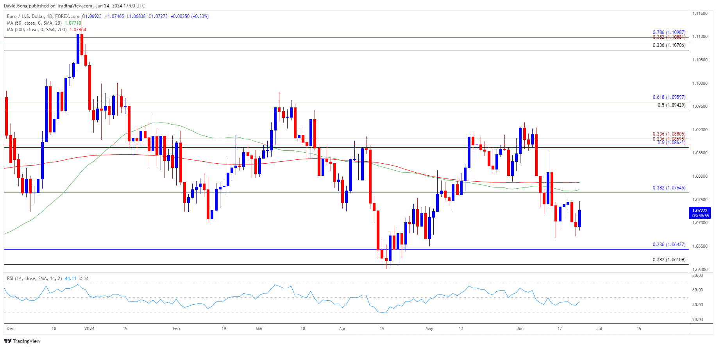
Task: Click the Dec date axis label
Action: pyautogui.click(x=11, y=328)
